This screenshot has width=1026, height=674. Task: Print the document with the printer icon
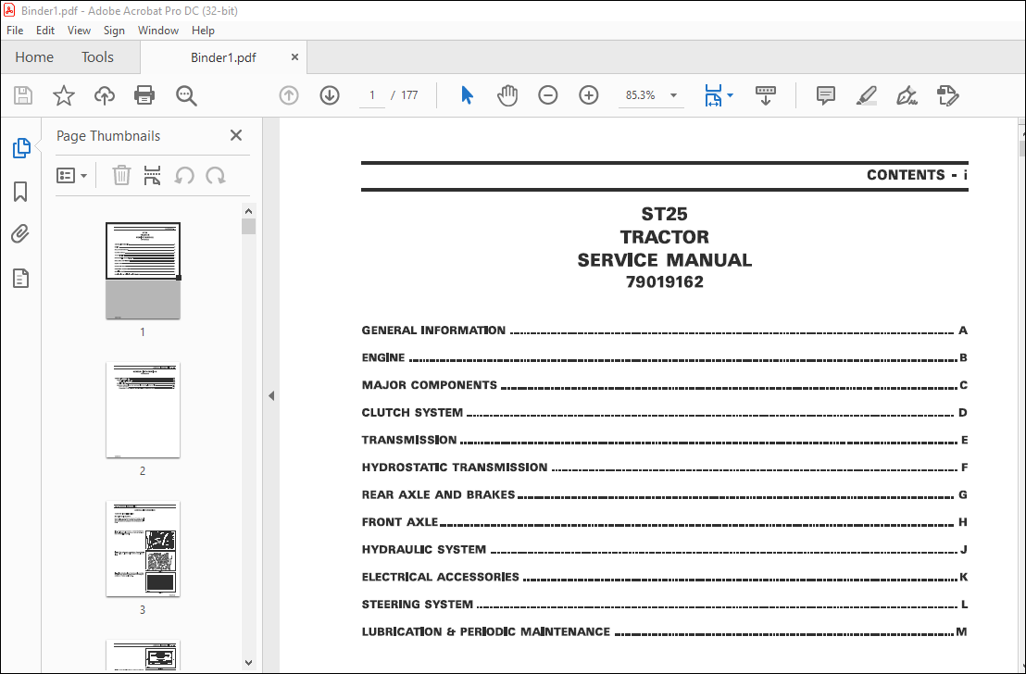click(x=144, y=95)
